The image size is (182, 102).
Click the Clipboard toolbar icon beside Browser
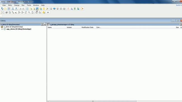[x=34, y=9]
